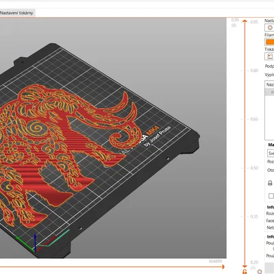Select the upper thumb of vertical layer slider

pos(245,21)
